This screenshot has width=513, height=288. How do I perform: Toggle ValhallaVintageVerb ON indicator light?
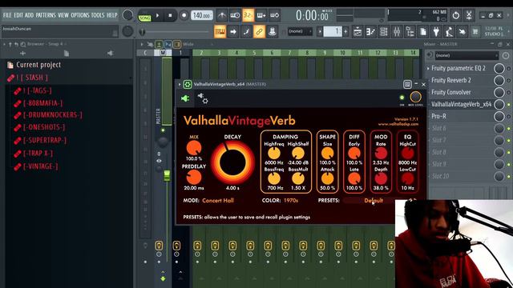tap(402, 98)
